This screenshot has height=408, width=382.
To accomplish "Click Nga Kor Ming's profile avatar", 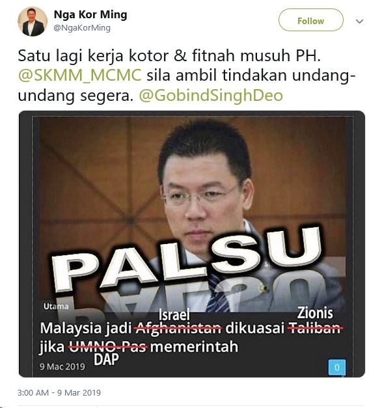I will 33,21.
